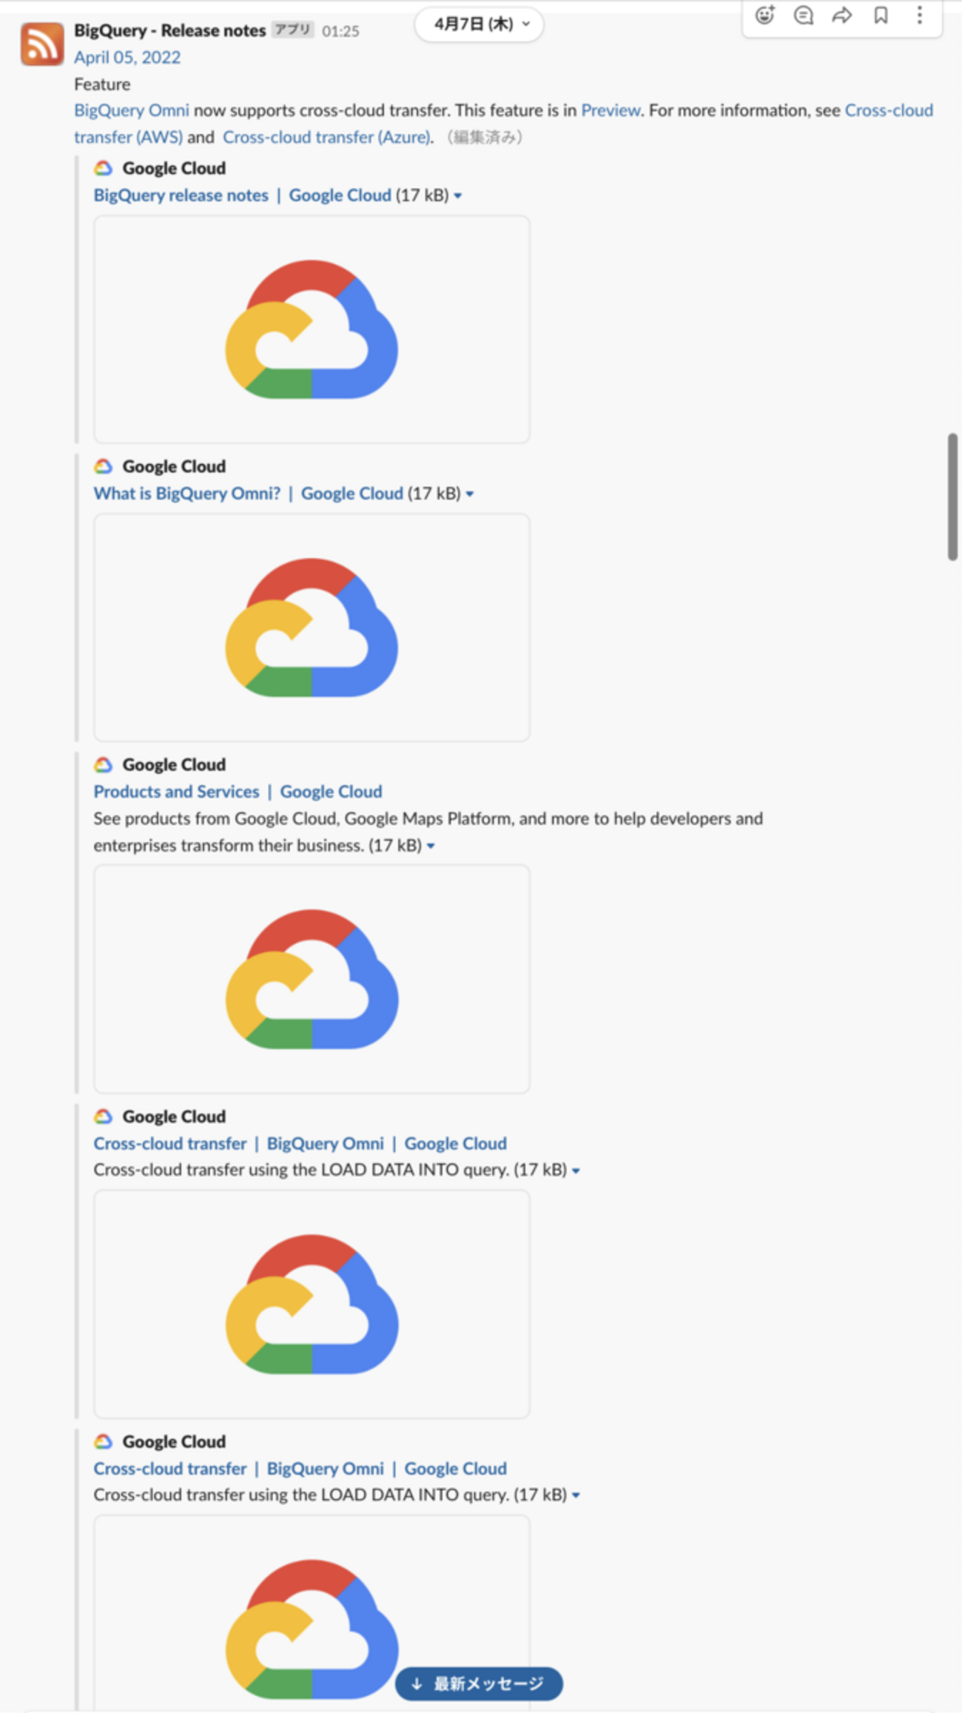Viewport: 962px width, 1713px height.
Task: Click the vertical scrollbar thumb
Action: pyautogui.click(x=952, y=497)
